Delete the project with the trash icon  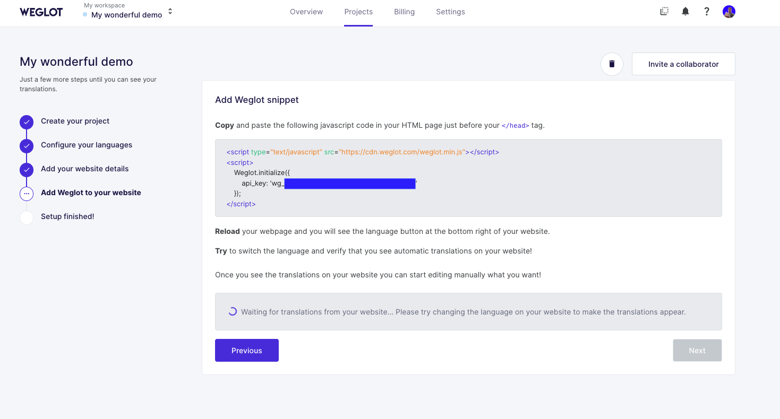[612, 64]
